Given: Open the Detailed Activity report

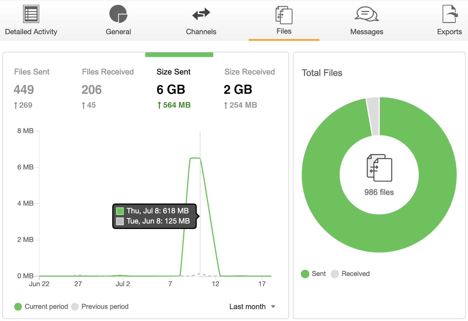Looking at the screenshot, I should [31, 19].
